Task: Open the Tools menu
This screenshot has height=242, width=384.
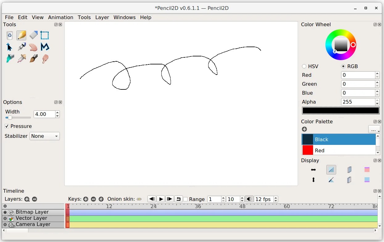Action: (84, 17)
